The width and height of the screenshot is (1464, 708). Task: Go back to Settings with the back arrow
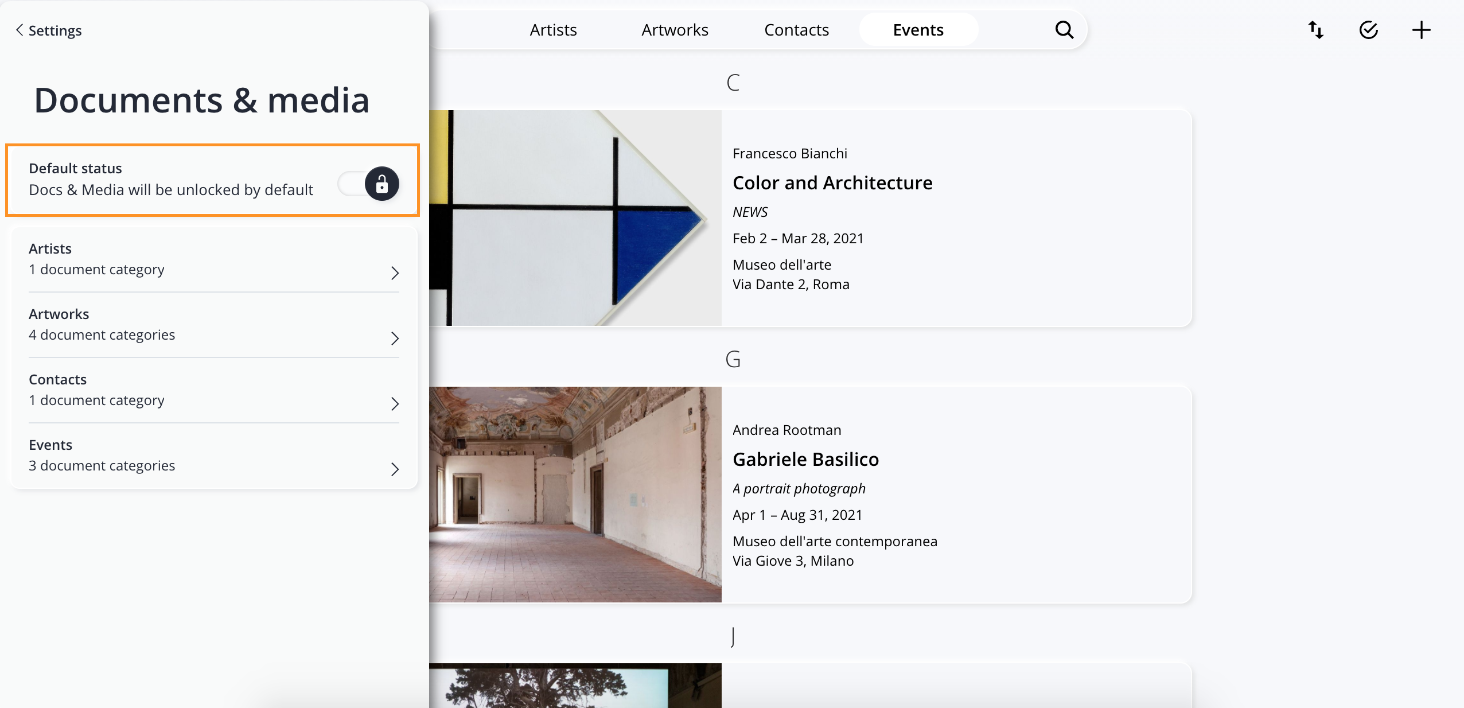[x=20, y=30]
